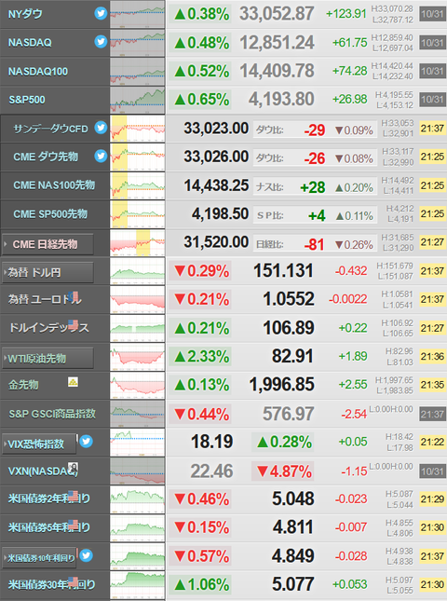Select the S&P GSCI商品指数 row label
Image resolution: width=447 pixels, height=601 pixels.
pyautogui.click(x=52, y=414)
